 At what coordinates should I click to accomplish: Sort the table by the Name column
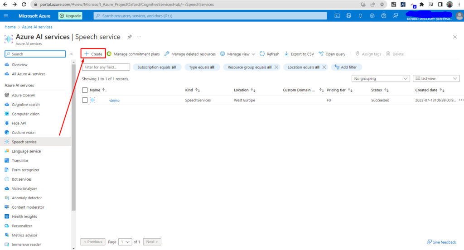pos(98,90)
